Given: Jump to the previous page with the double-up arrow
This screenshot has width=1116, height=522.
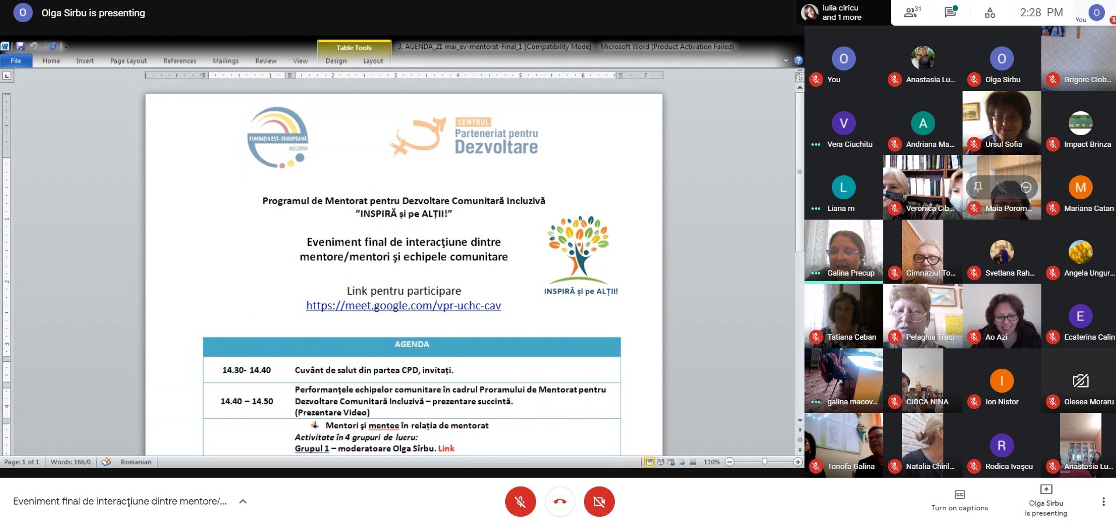Looking at the screenshot, I should click(800, 430).
